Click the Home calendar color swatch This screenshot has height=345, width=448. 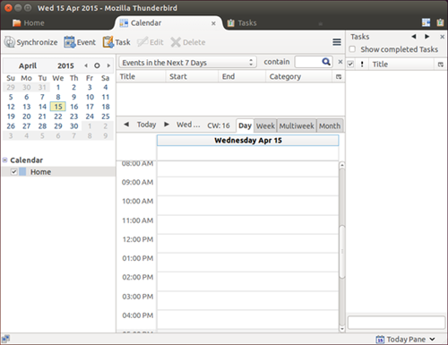22,172
